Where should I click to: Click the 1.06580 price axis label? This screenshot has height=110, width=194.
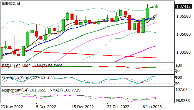tap(183, 16)
